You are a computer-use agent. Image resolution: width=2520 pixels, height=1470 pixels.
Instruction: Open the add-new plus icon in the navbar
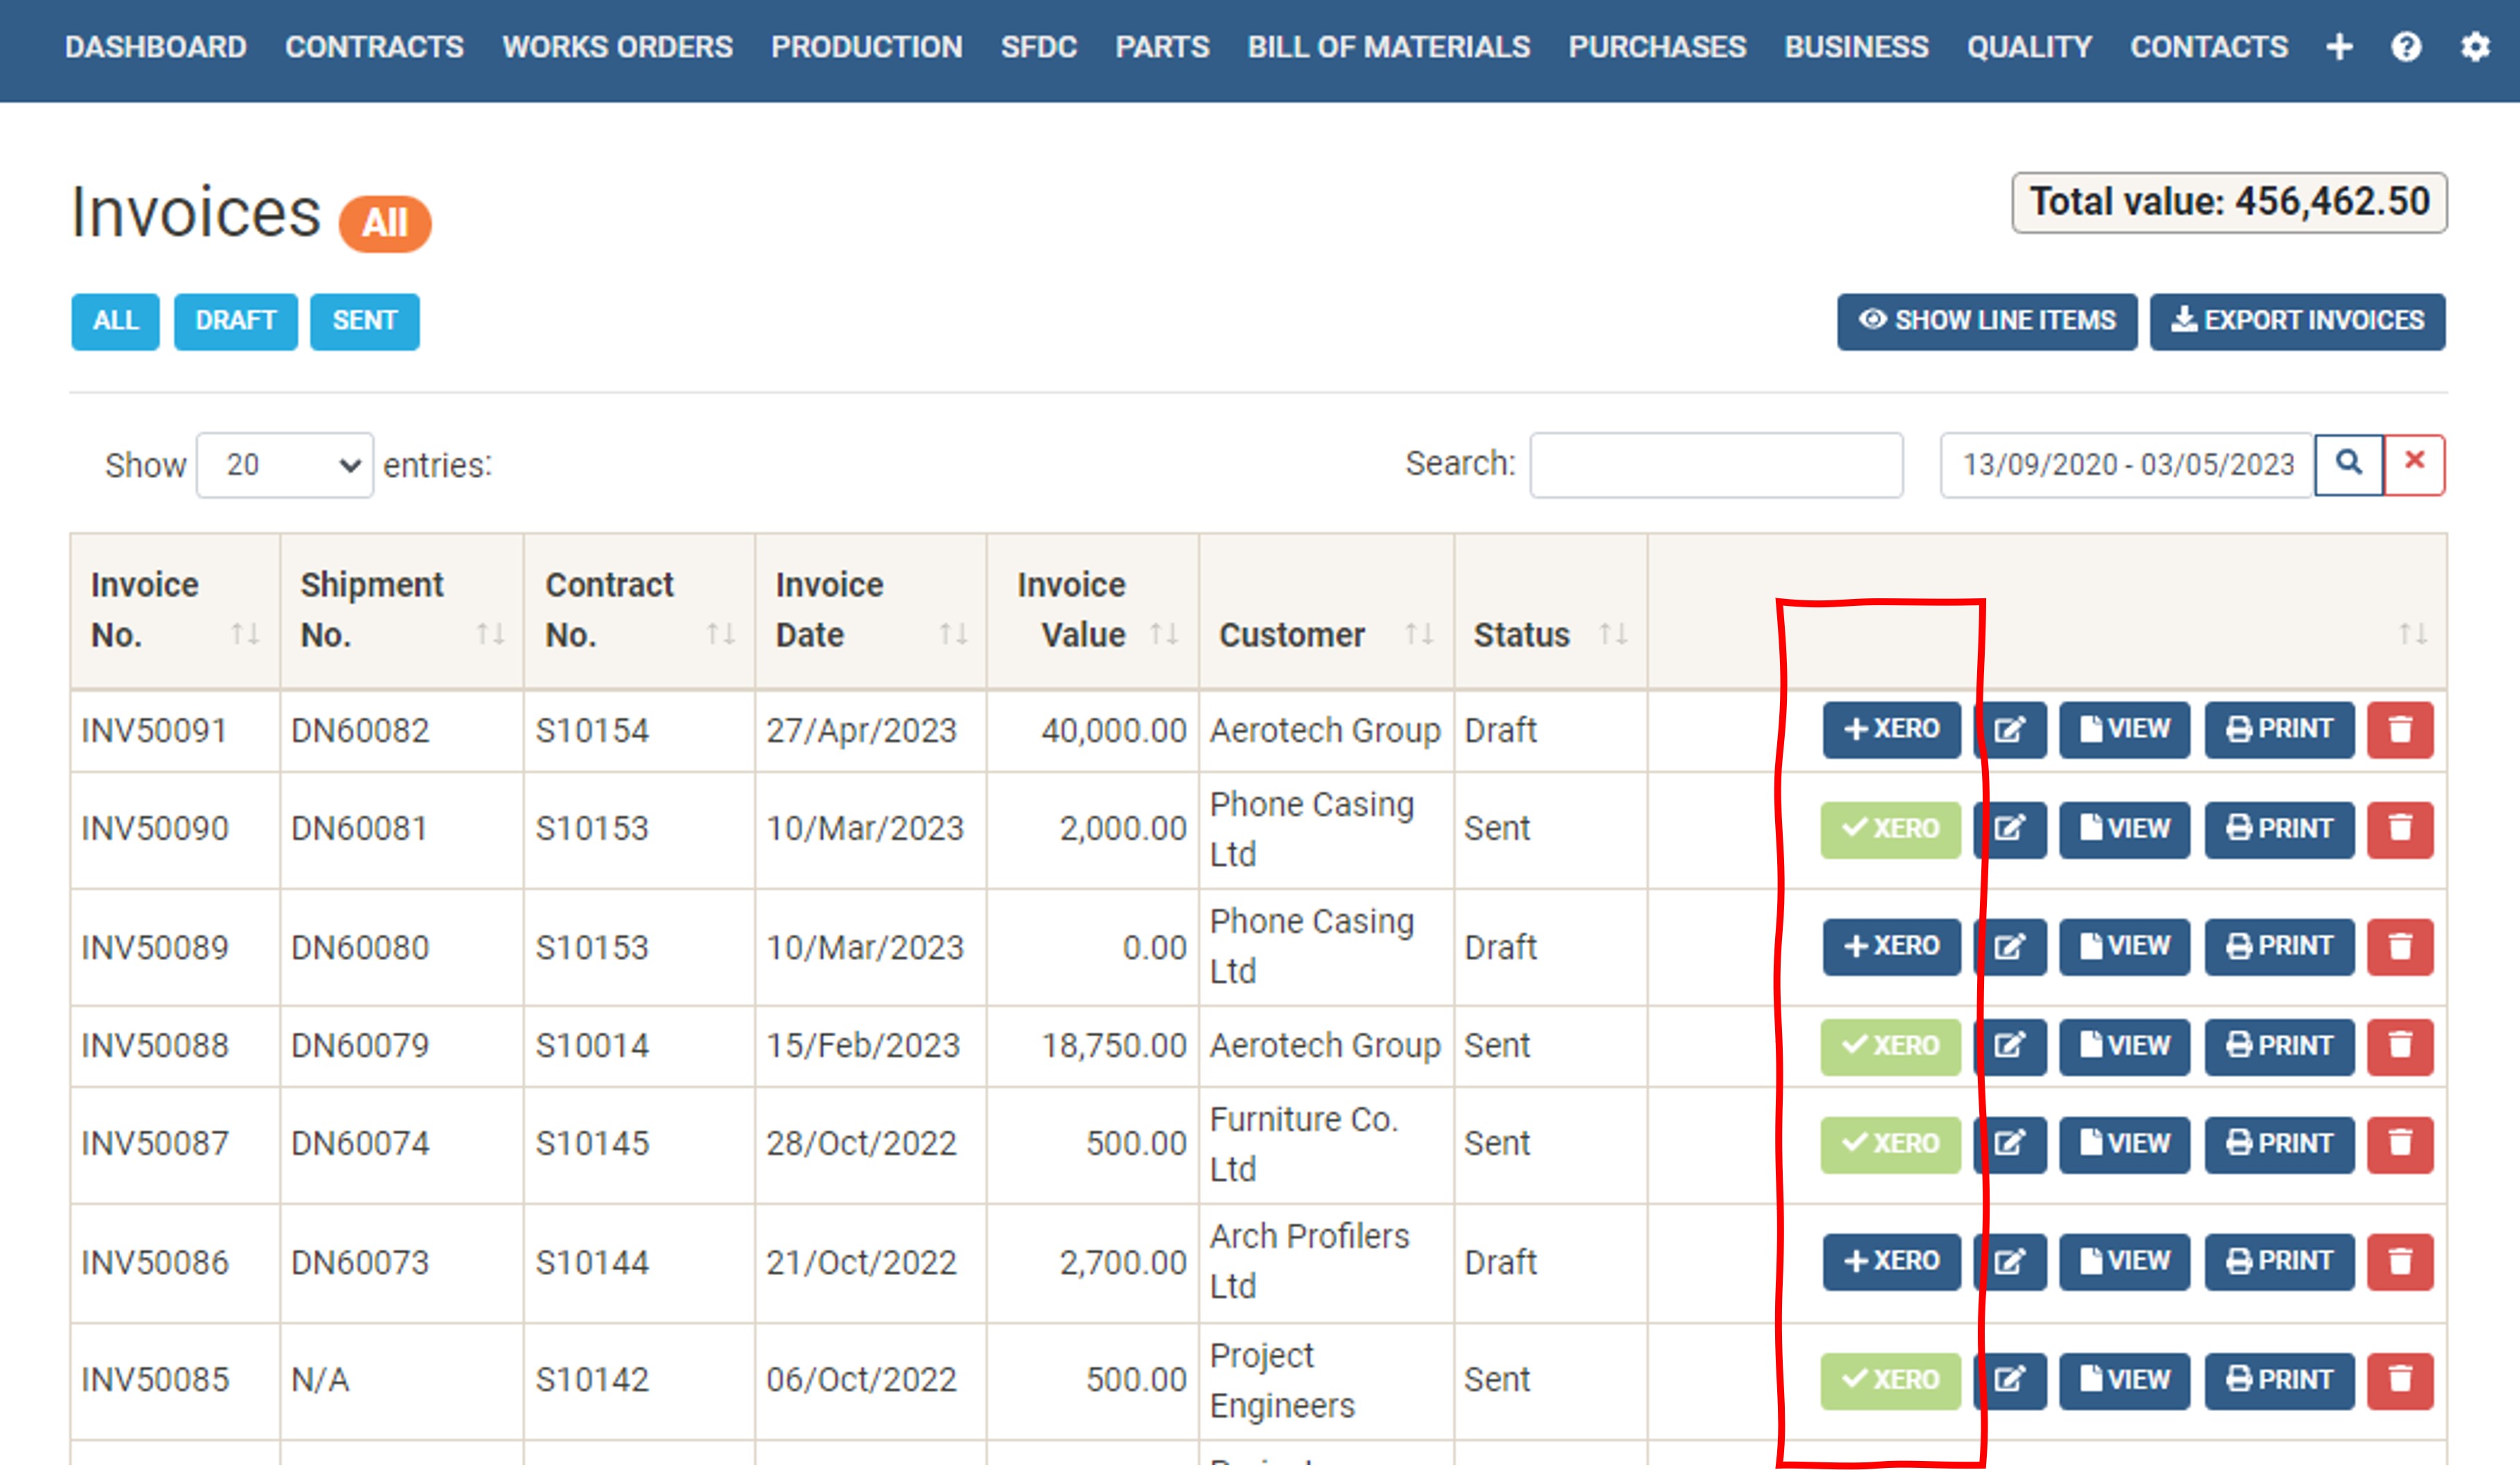click(2339, 47)
